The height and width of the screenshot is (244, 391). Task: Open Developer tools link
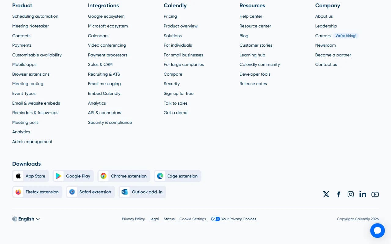pos(255,74)
